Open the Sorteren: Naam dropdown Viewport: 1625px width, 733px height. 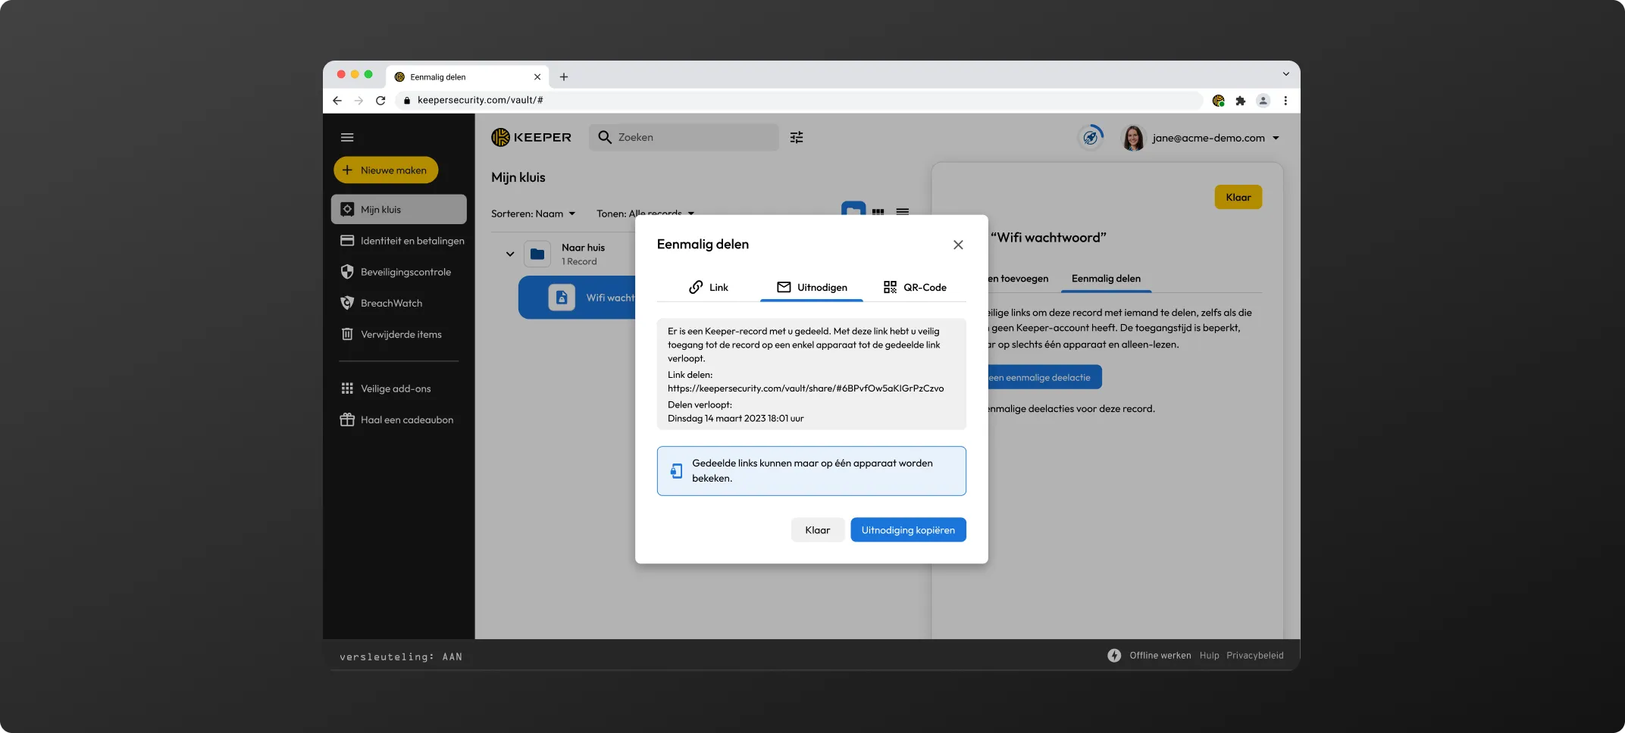[x=534, y=214]
